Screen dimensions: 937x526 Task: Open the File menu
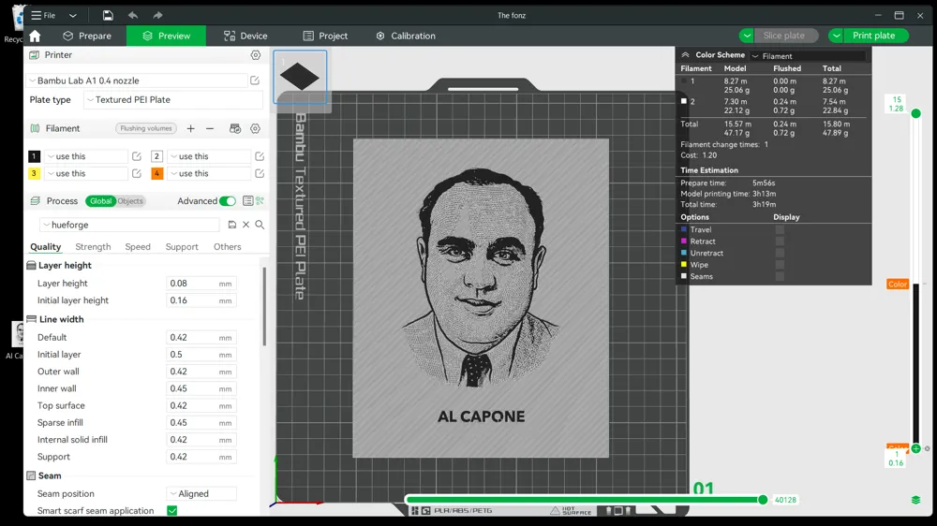coord(44,16)
